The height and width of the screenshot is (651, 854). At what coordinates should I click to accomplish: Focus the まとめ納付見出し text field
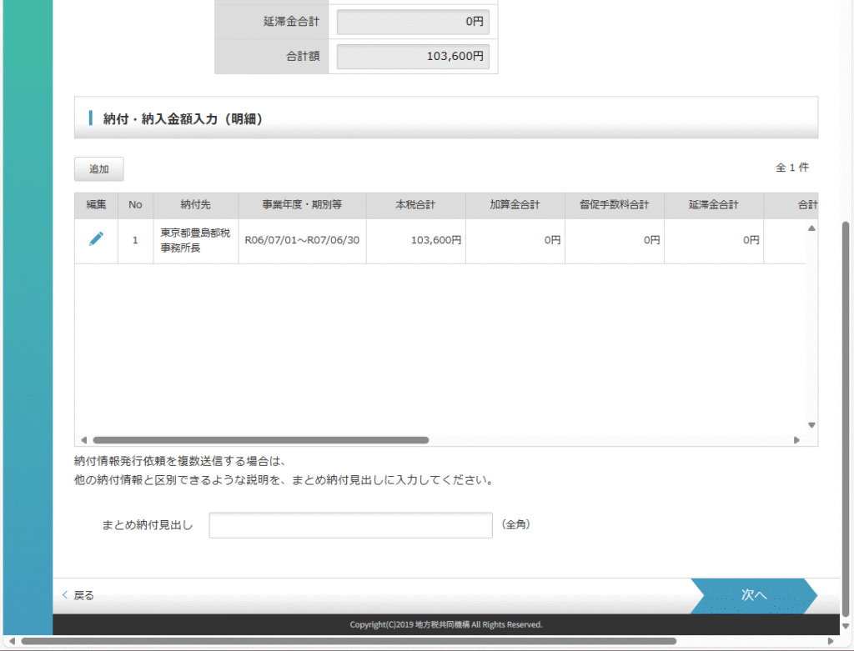351,526
